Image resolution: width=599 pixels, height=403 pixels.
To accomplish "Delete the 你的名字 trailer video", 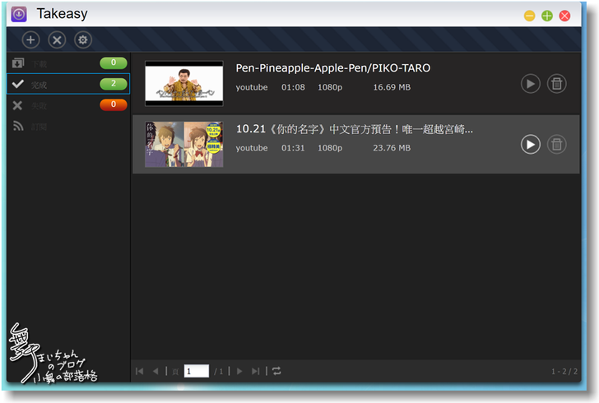I will (556, 145).
